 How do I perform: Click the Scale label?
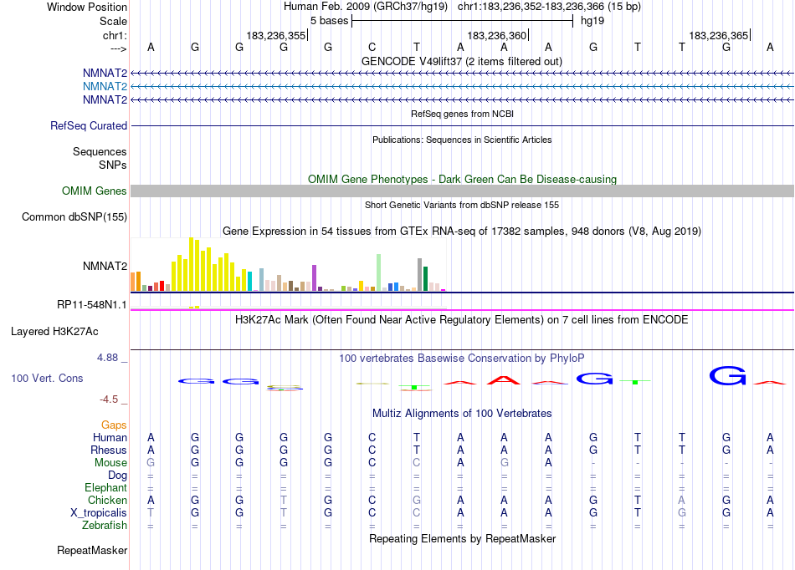tap(113, 21)
